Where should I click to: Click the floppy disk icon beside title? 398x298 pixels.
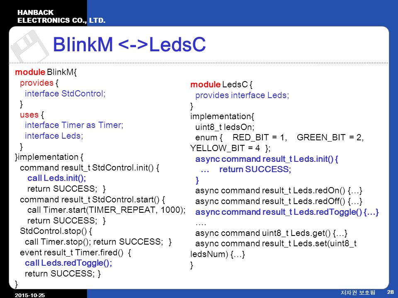30,46
